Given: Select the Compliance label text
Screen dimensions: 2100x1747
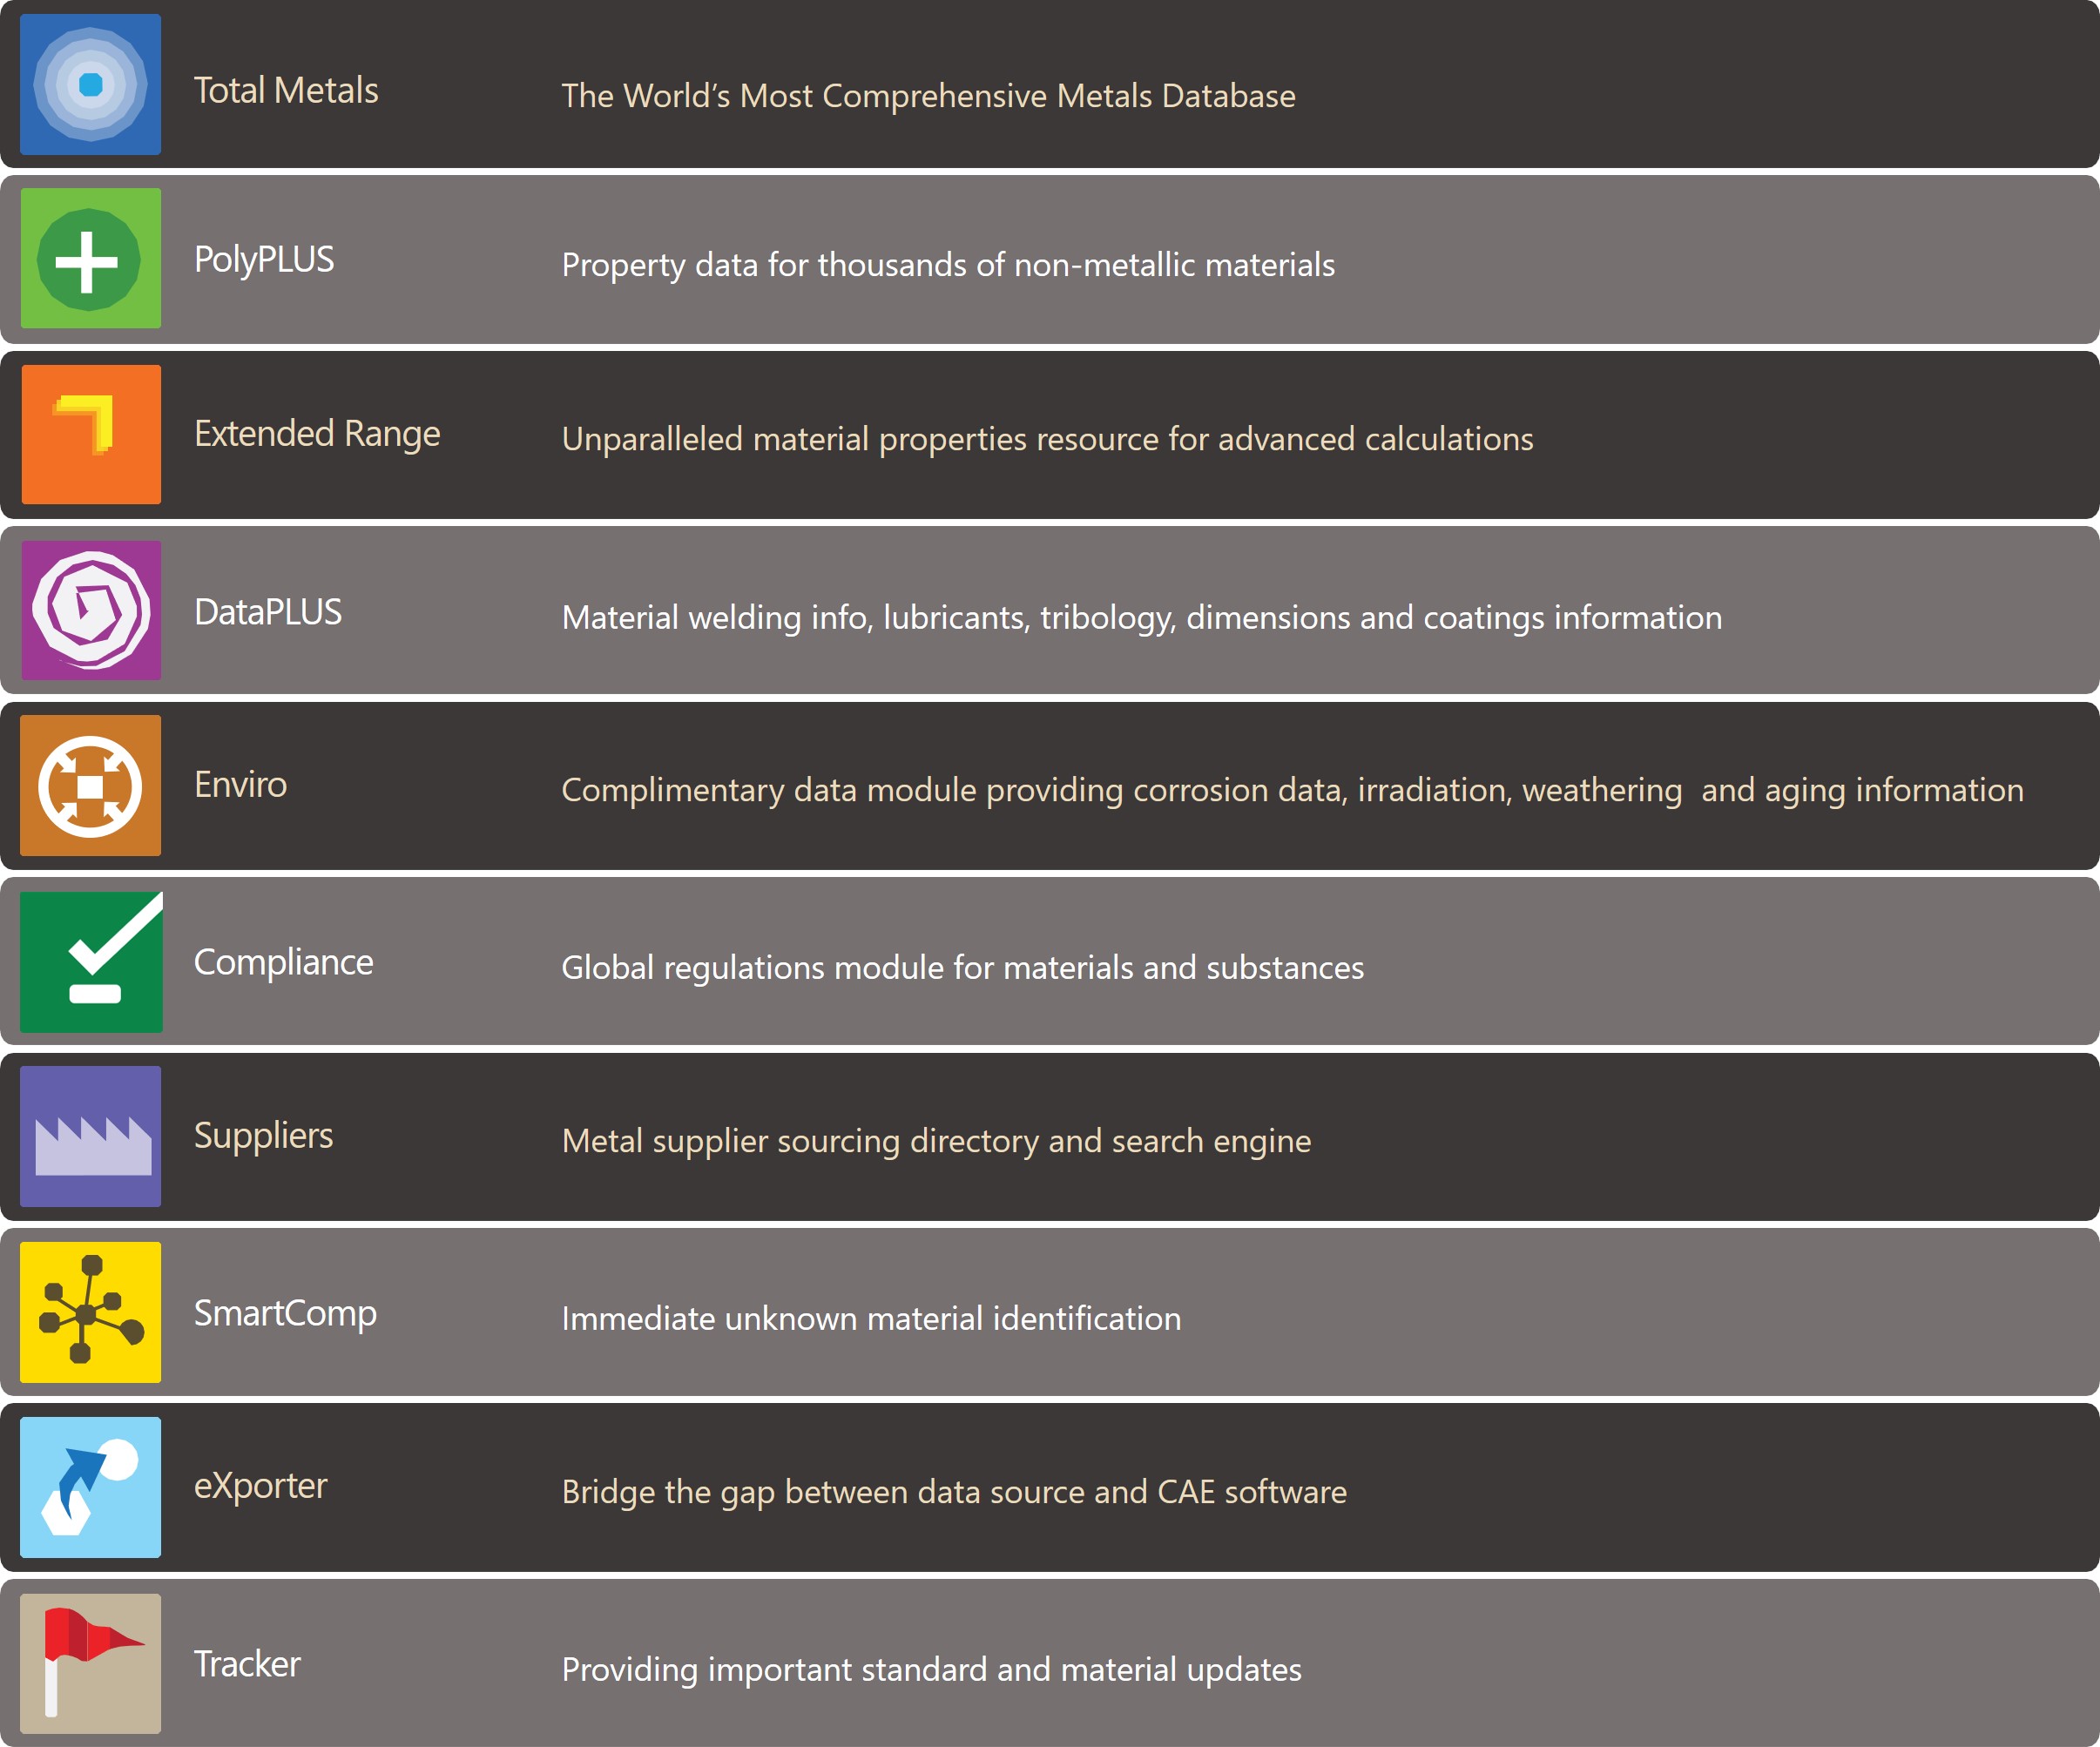Looking at the screenshot, I should (283, 962).
